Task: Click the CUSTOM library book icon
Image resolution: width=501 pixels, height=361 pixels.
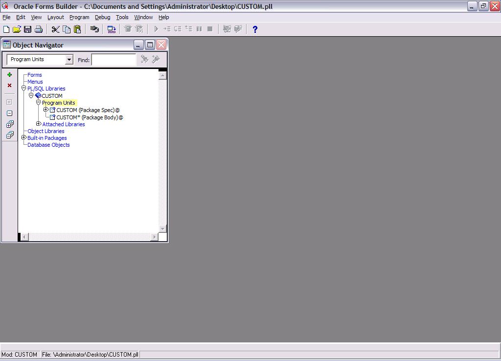Action: coord(38,95)
